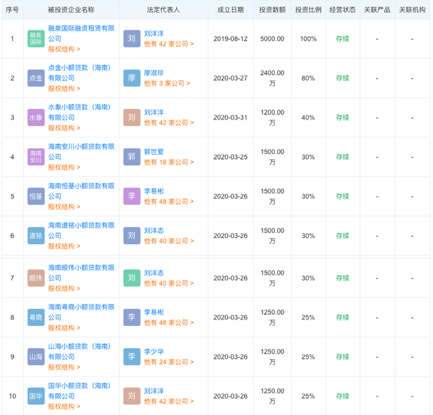Viewport: 433px width, 415px height.
Task: Click the 存续 status in row 2
Action: point(343,78)
